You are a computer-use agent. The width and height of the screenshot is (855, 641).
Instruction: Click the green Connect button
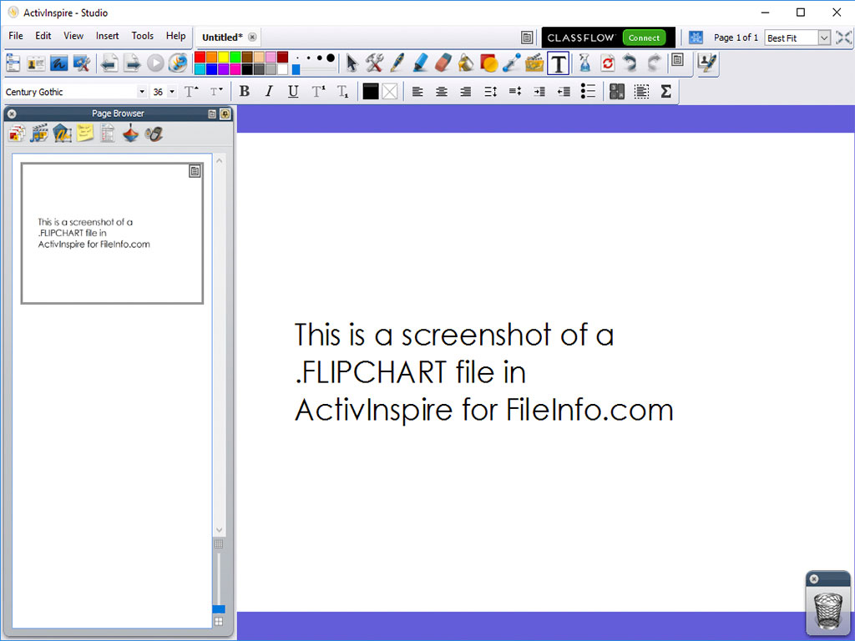(x=644, y=38)
